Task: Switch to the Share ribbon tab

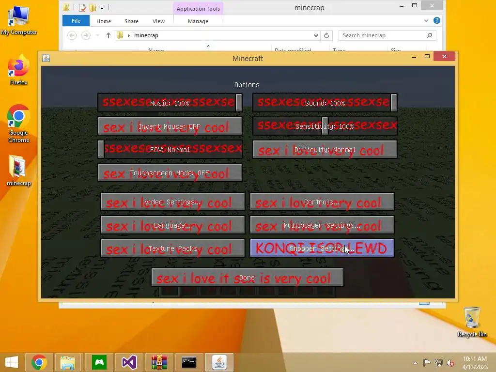Action: (132, 21)
